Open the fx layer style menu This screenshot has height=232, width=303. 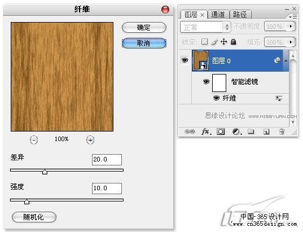(x=206, y=132)
